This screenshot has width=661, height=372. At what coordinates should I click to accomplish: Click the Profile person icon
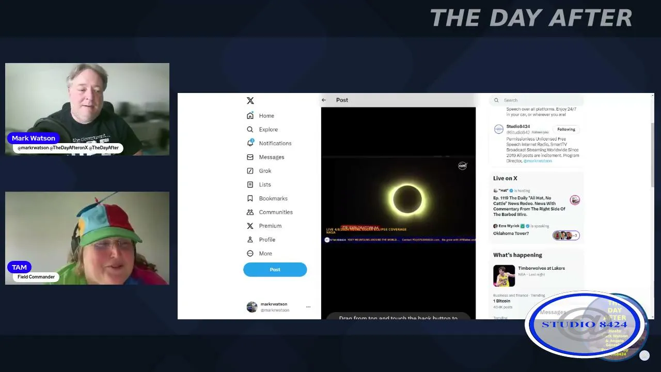click(250, 240)
